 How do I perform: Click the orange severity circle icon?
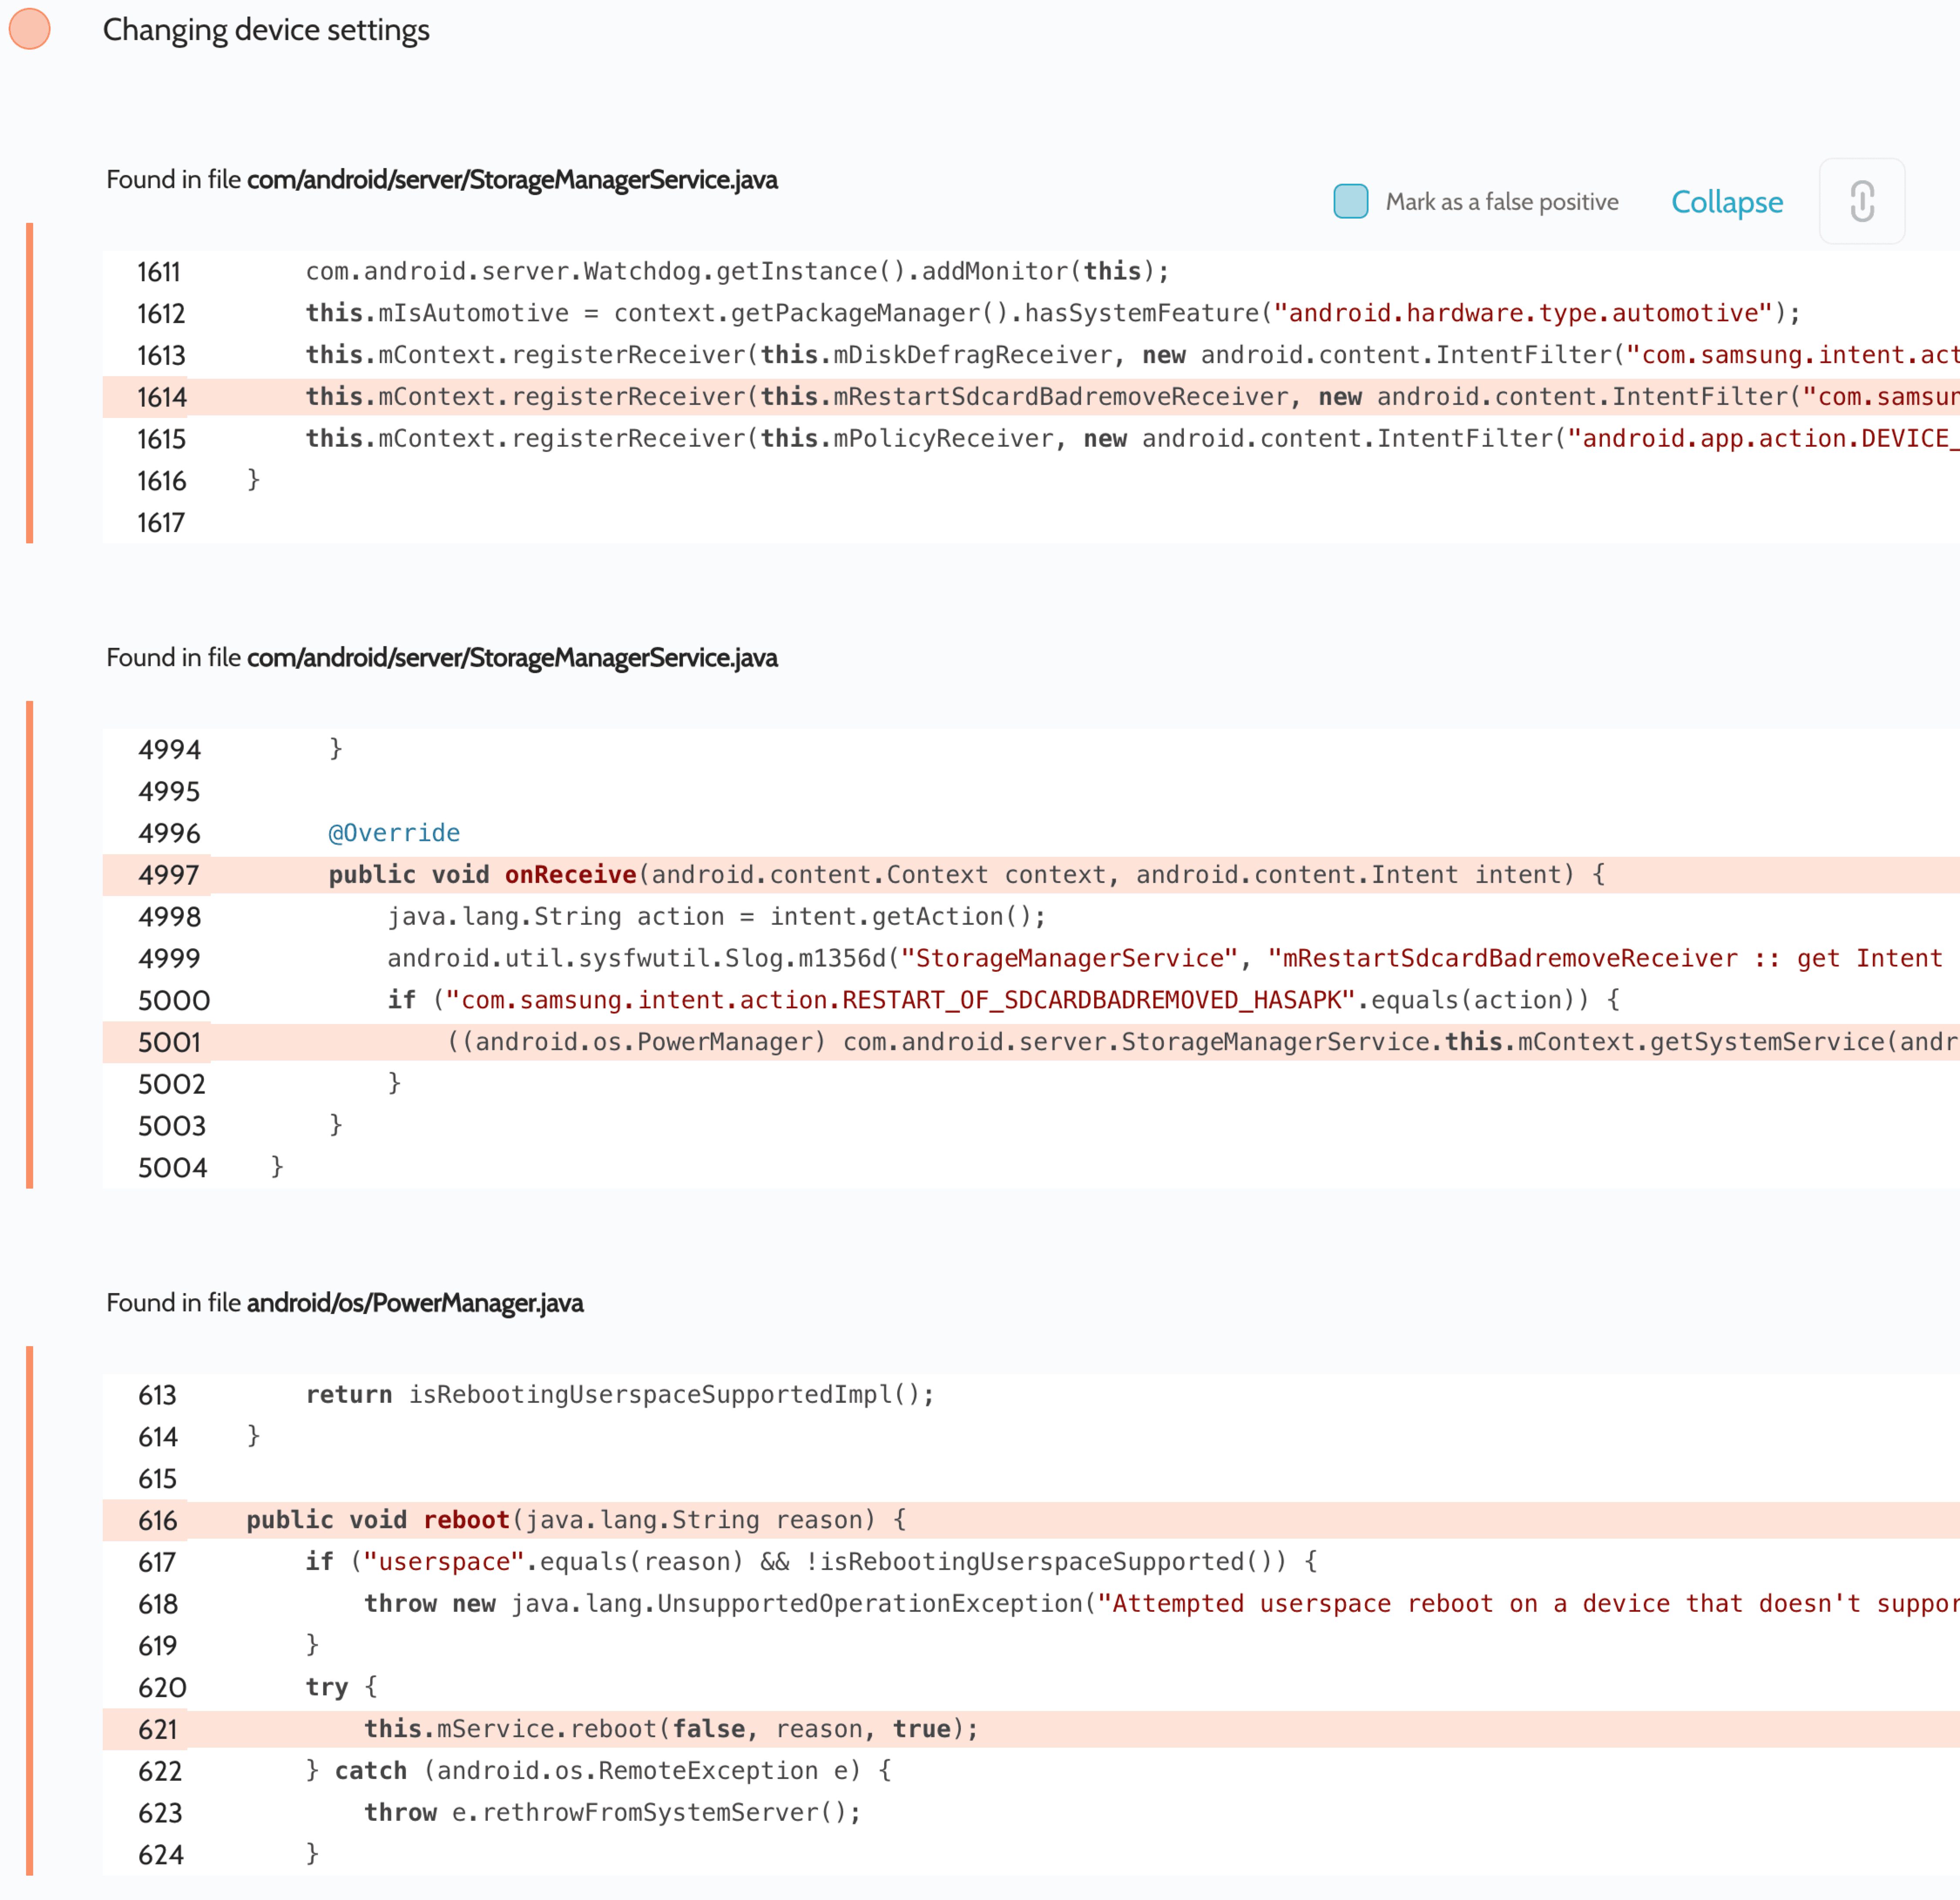30,29
